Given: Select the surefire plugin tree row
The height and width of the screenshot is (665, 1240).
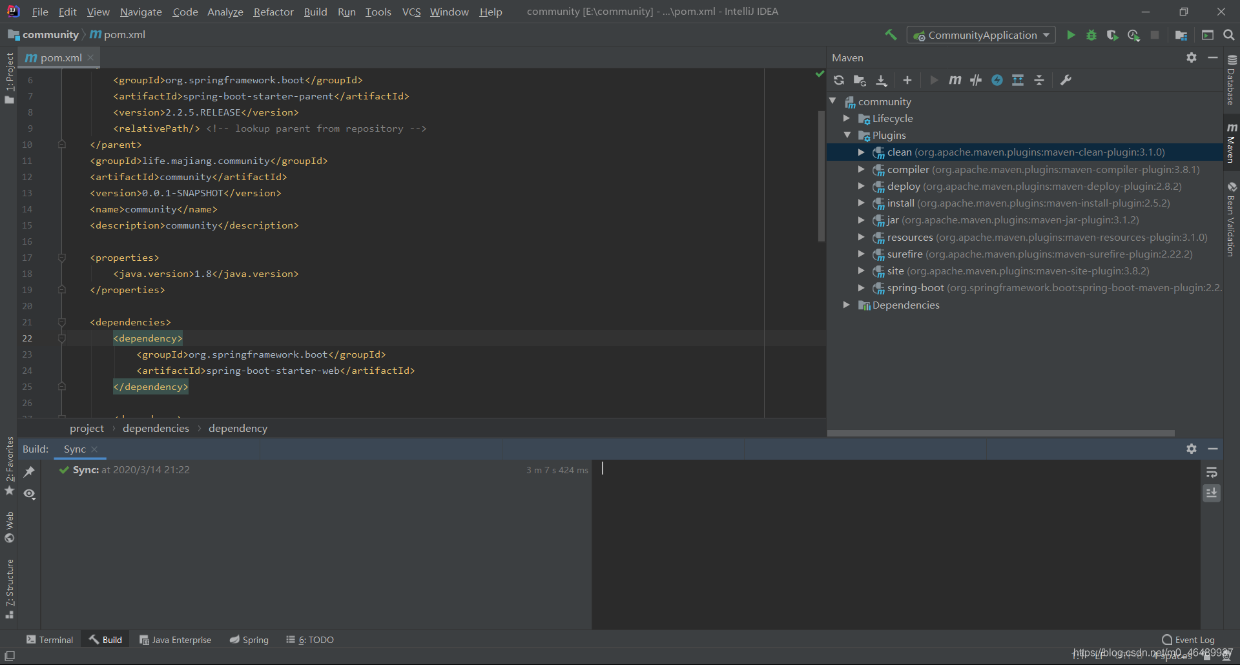Looking at the screenshot, I should pyautogui.click(x=1025, y=254).
